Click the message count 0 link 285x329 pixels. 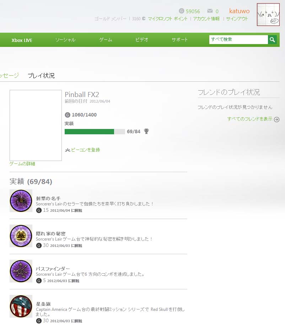point(217,11)
